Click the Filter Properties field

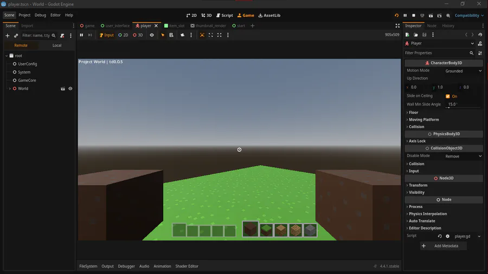pyautogui.click(x=439, y=53)
